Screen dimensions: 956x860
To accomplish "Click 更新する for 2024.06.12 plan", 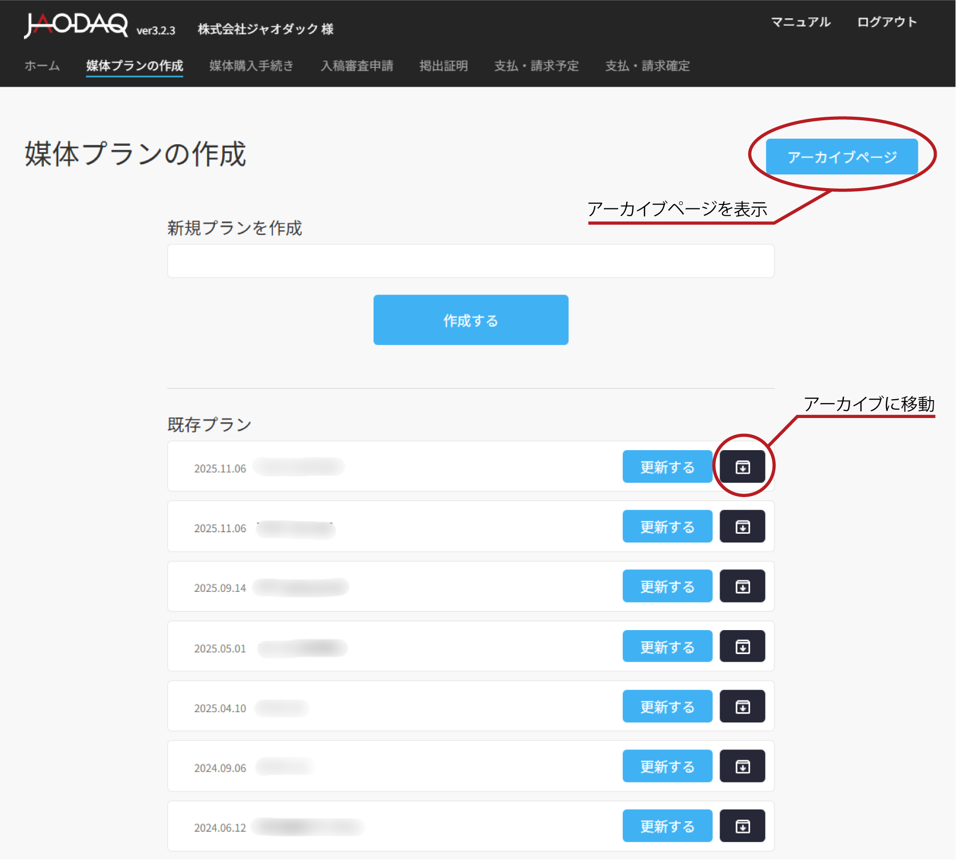I will tap(668, 826).
